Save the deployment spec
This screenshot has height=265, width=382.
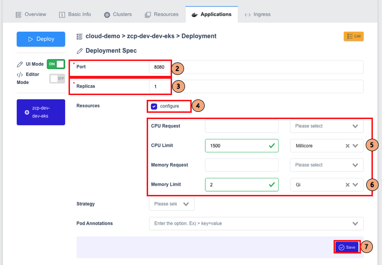click(x=347, y=247)
